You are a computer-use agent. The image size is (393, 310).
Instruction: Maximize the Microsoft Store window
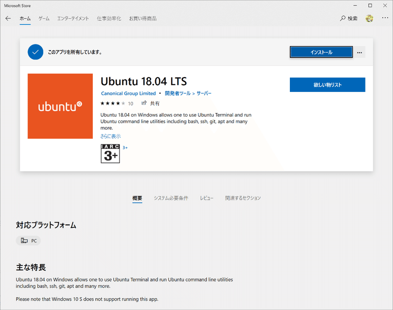[x=370, y=5]
